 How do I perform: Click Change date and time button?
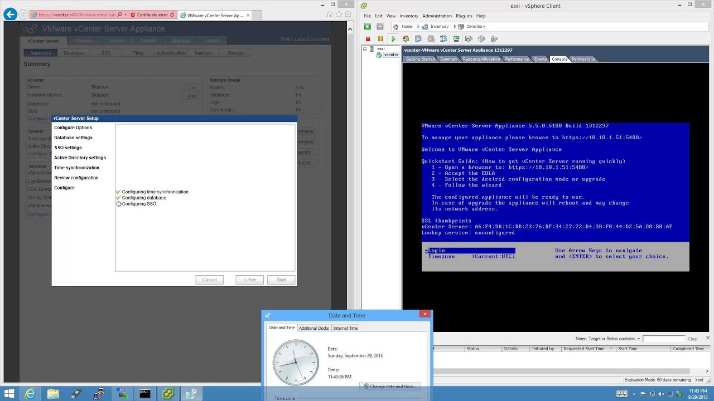click(x=389, y=386)
